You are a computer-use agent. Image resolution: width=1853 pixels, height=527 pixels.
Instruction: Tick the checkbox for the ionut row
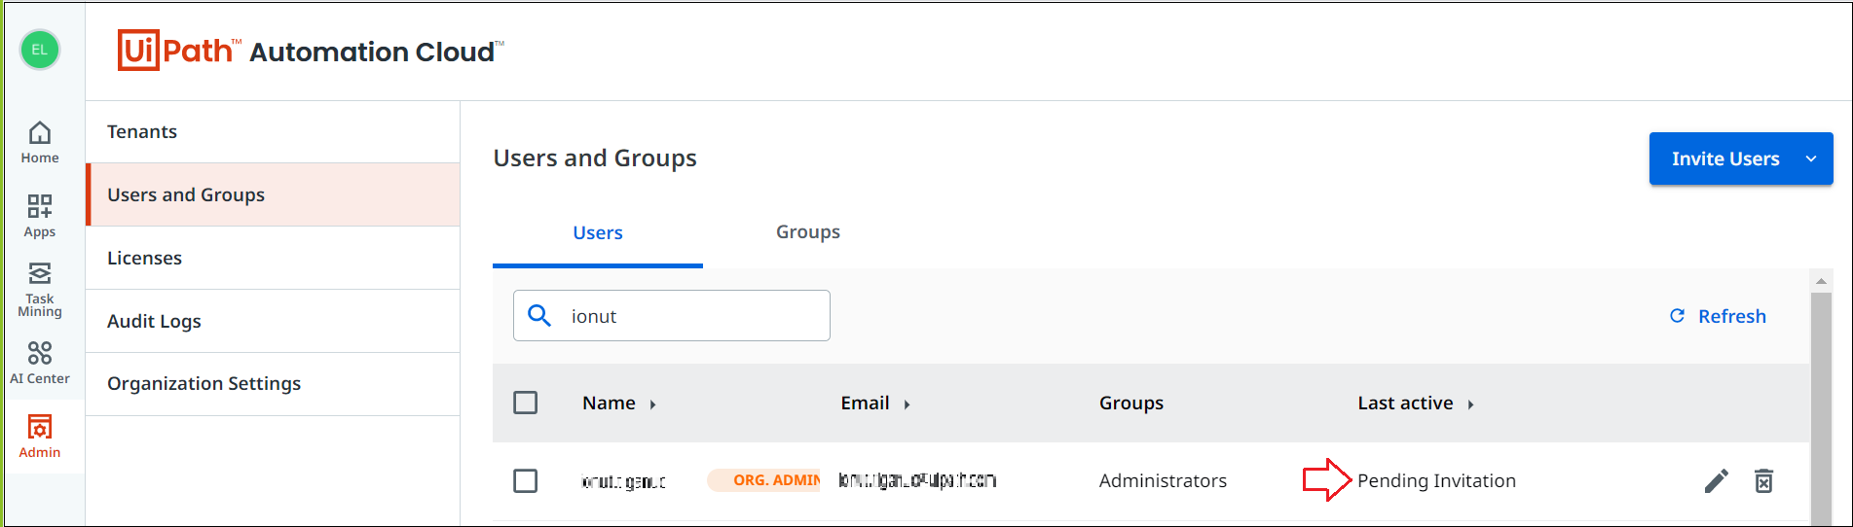pyautogui.click(x=525, y=480)
